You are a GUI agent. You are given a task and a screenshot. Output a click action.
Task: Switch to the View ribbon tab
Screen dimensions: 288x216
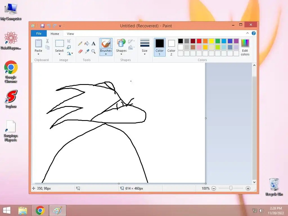pyautogui.click(x=70, y=34)
